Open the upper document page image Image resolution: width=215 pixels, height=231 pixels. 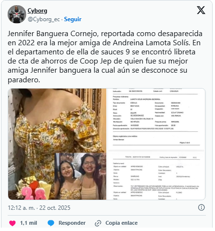point(156,119)
